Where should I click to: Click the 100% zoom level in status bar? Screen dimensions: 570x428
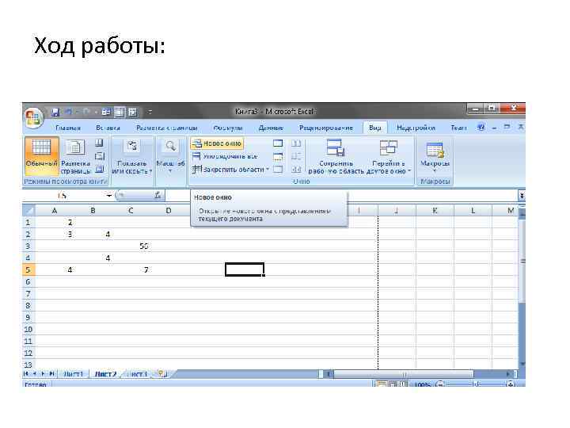422,384
